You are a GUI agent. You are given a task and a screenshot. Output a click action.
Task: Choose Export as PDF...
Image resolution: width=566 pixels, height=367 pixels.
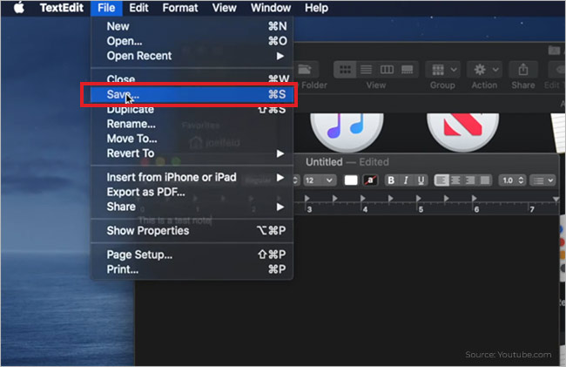click(x=192, y=192)
